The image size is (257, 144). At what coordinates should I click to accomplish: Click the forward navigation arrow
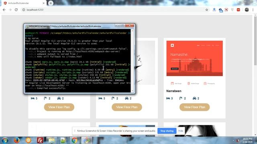click(x=10, y=10)
